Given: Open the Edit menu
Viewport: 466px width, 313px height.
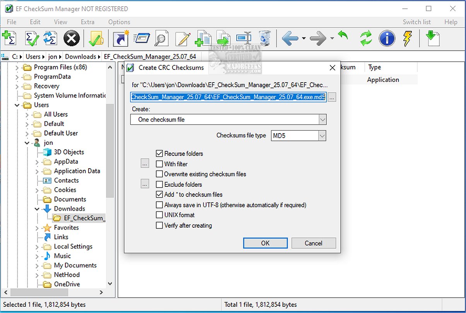Looking at the screenshot, I should [x=35, y=22].
